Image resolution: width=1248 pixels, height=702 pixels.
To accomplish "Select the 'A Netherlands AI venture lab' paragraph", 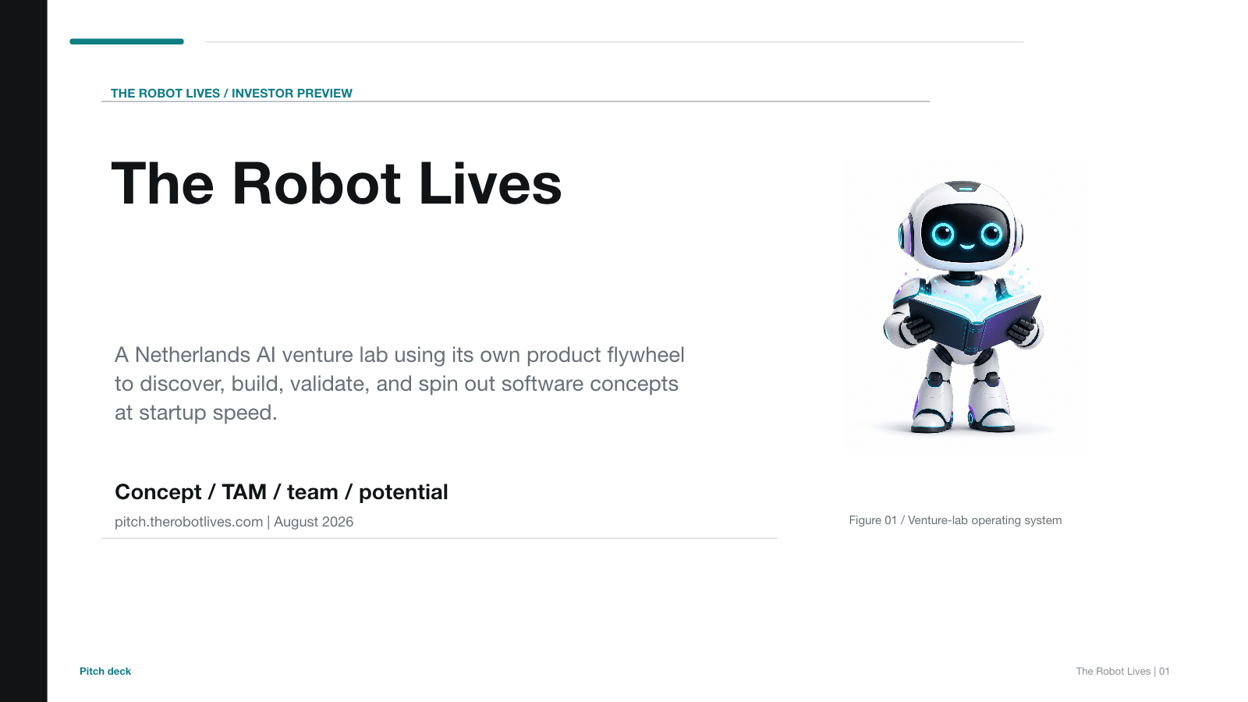I will (399, 383).
